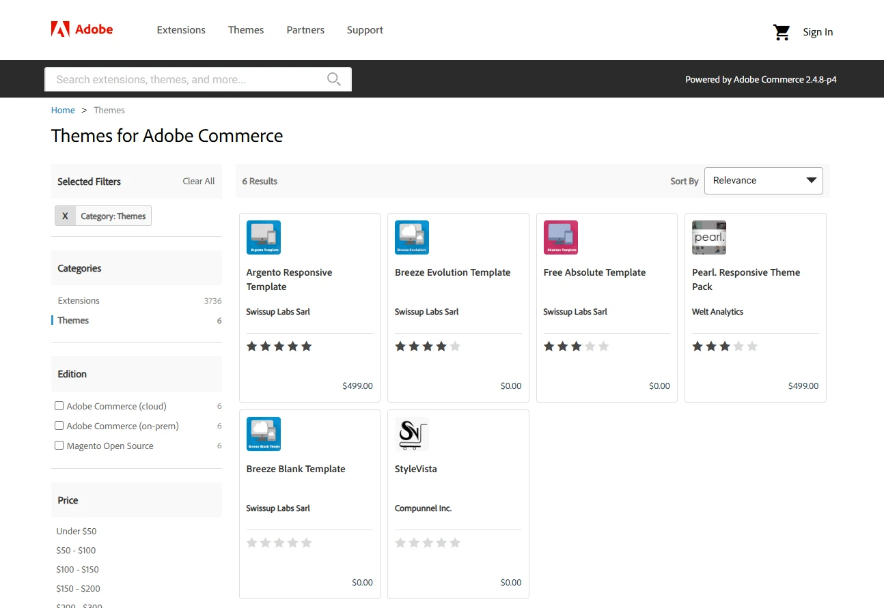Open the shopping cart
The width and height of the screenshot is (884, 608).
click(x=781, y=31)
